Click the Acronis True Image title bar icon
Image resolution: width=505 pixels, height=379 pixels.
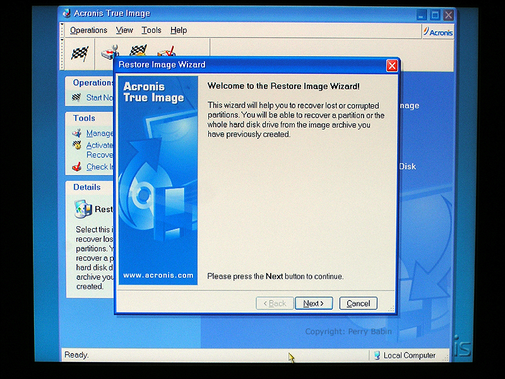67,13
